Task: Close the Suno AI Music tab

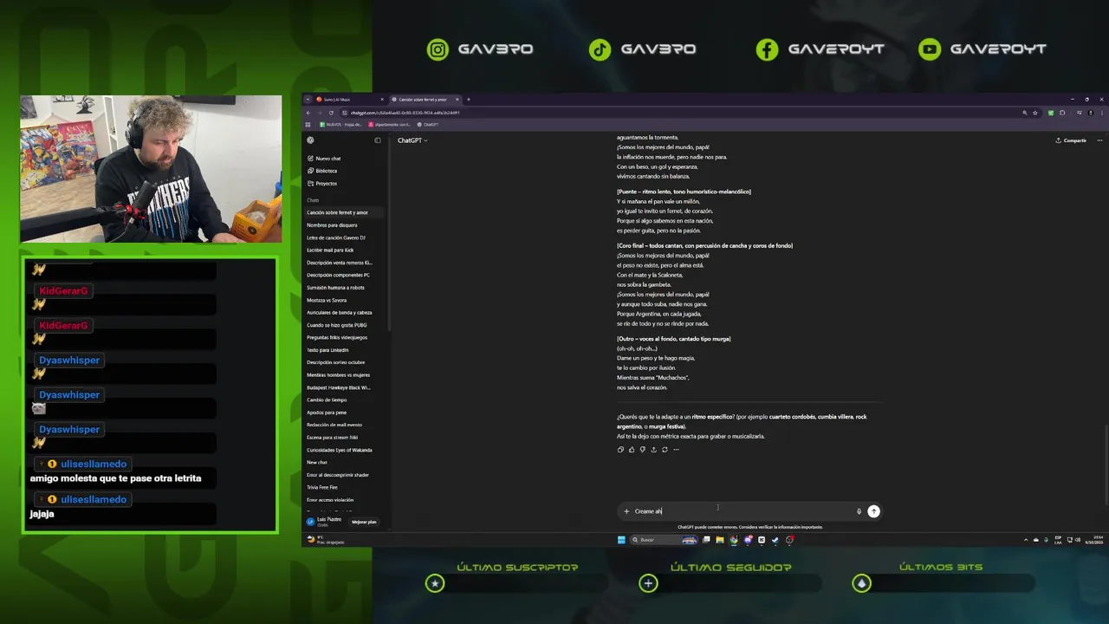Action: pyautogui.click(x=382, y=100)
